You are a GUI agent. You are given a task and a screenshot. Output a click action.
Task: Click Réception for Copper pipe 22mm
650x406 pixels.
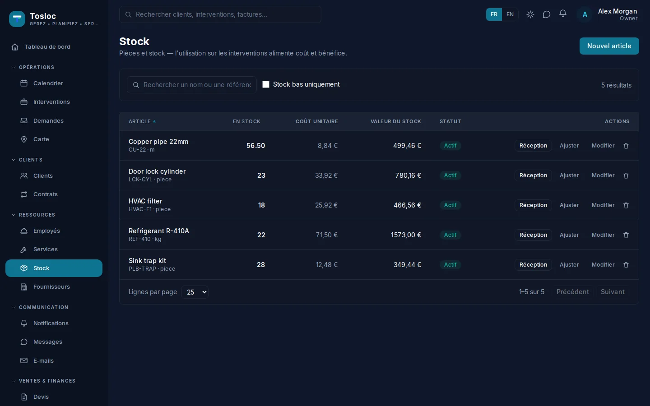(533, 146)
